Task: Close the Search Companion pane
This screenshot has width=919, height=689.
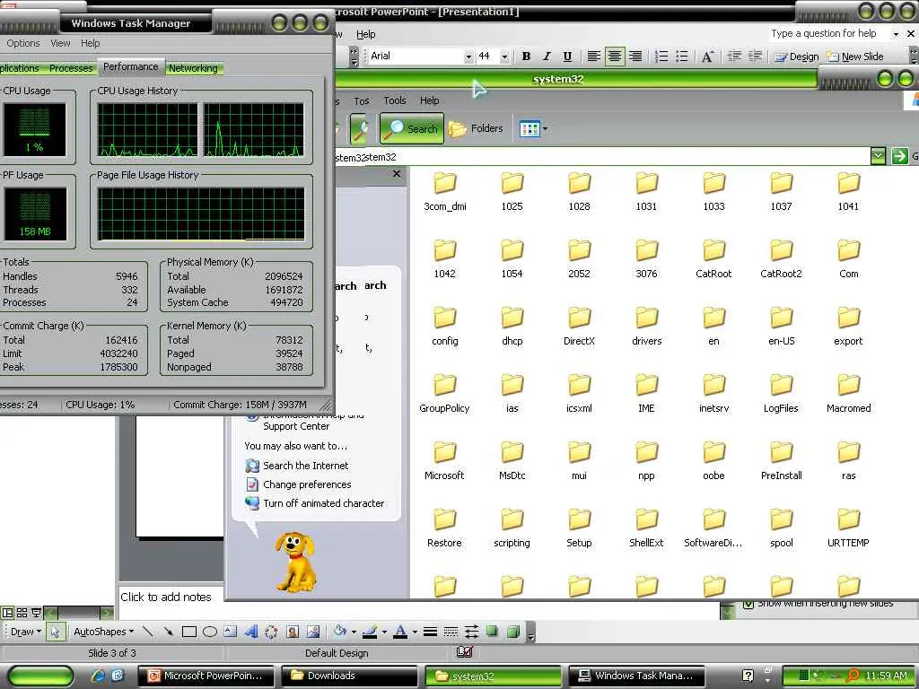Action: coord(397,174)
